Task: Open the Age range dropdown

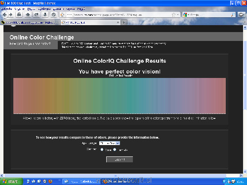Action: 110,143
